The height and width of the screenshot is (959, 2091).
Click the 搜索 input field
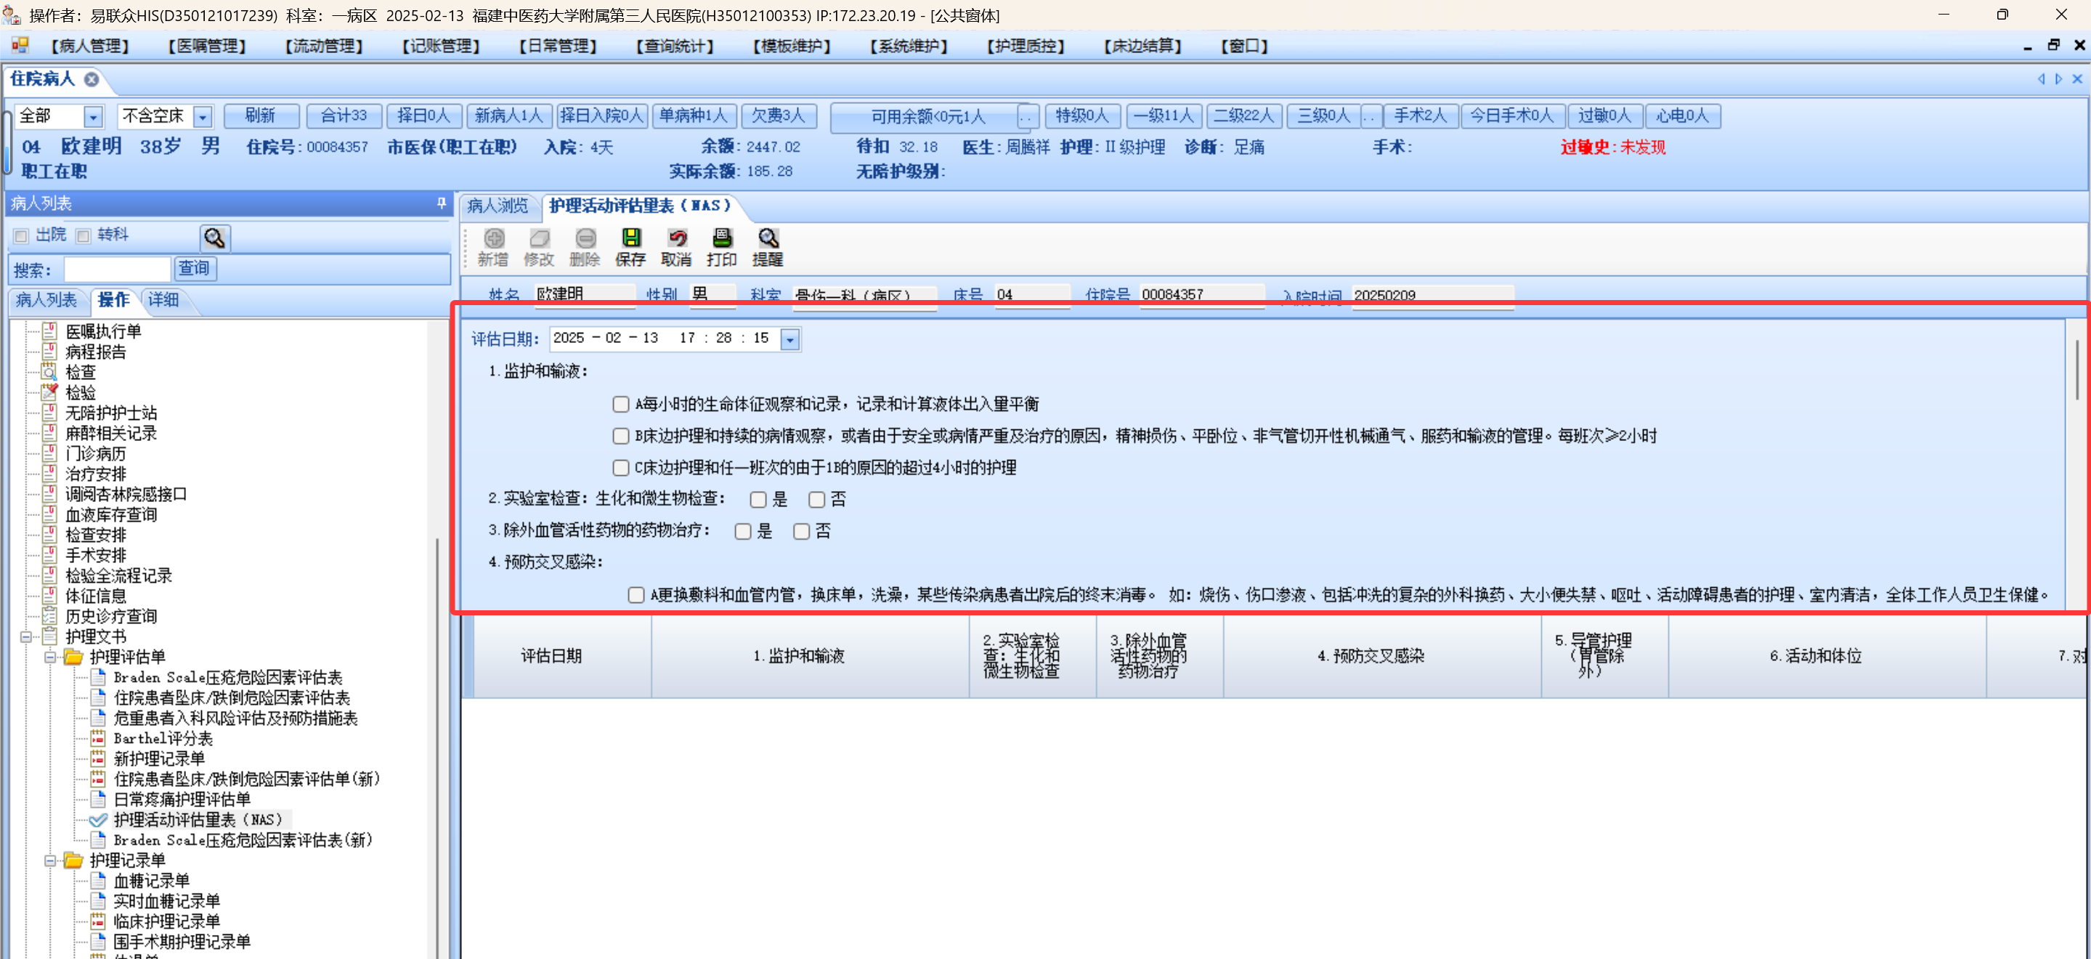117,269
